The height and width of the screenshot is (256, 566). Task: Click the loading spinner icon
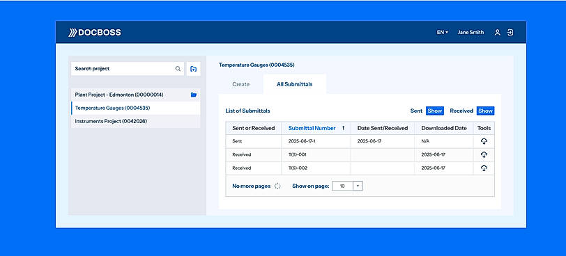click(277, 186)
